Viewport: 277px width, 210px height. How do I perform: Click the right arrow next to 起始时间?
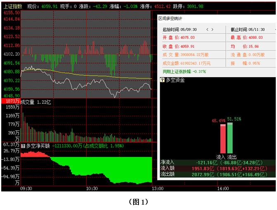point(213,30)
